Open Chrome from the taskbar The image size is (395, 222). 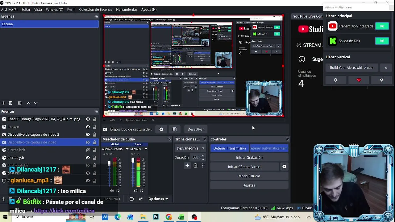tap(168, 217)
